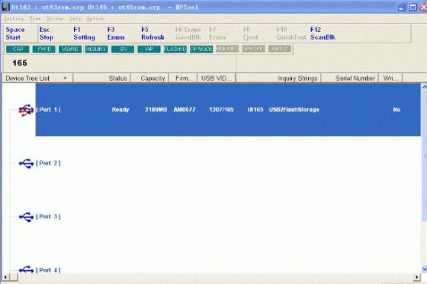427x284 pixels.
Task: Click the F8 Eject button
Action: pyautogui.click(x=250, y=34)
